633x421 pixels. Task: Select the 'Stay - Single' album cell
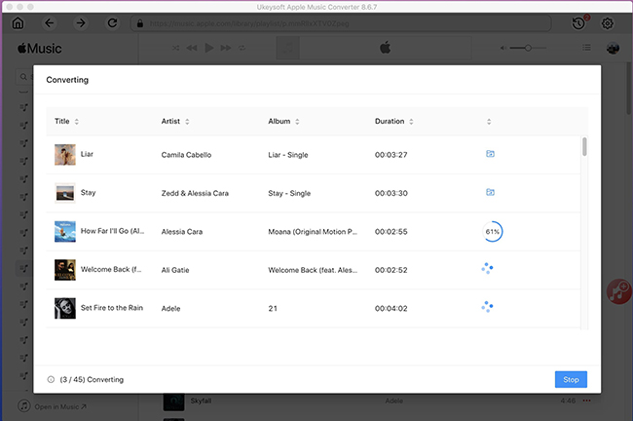(289, 193)
